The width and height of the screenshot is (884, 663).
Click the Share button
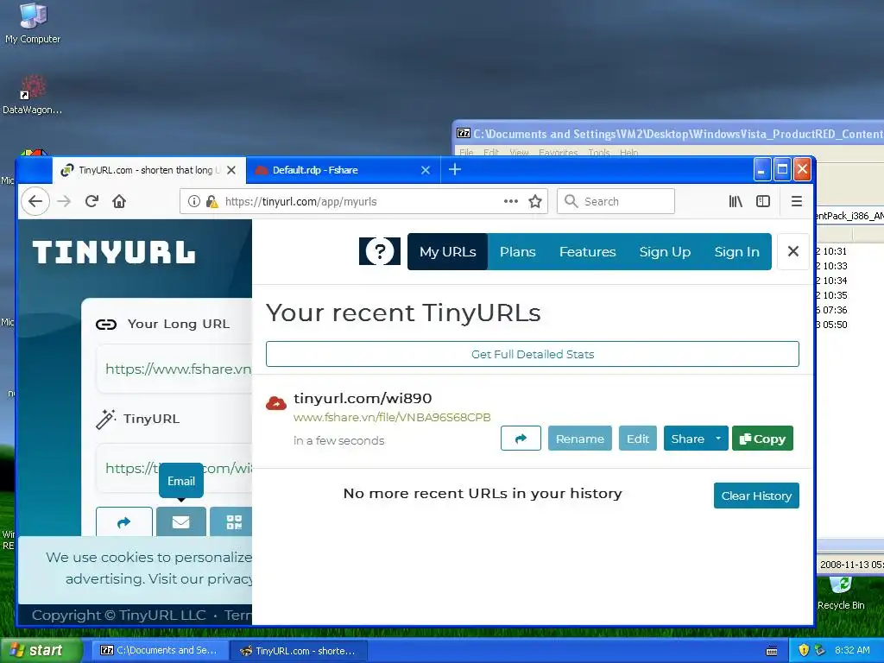click(687, 438)
